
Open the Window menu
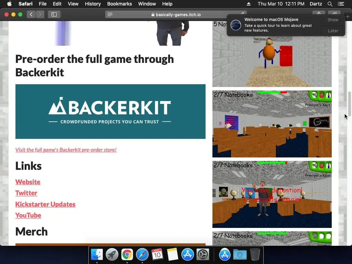pos(147,4)
